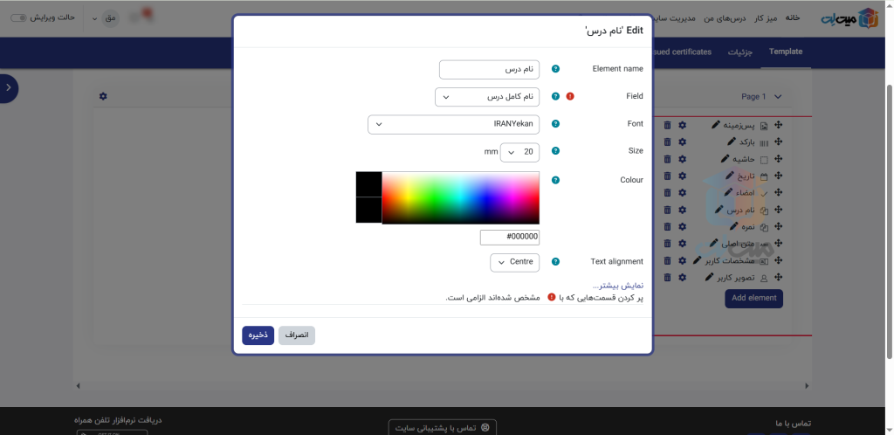Rename پس‌زمینه using its pencil icon
This screenshot has height=435, width=894.
point(716,124)
